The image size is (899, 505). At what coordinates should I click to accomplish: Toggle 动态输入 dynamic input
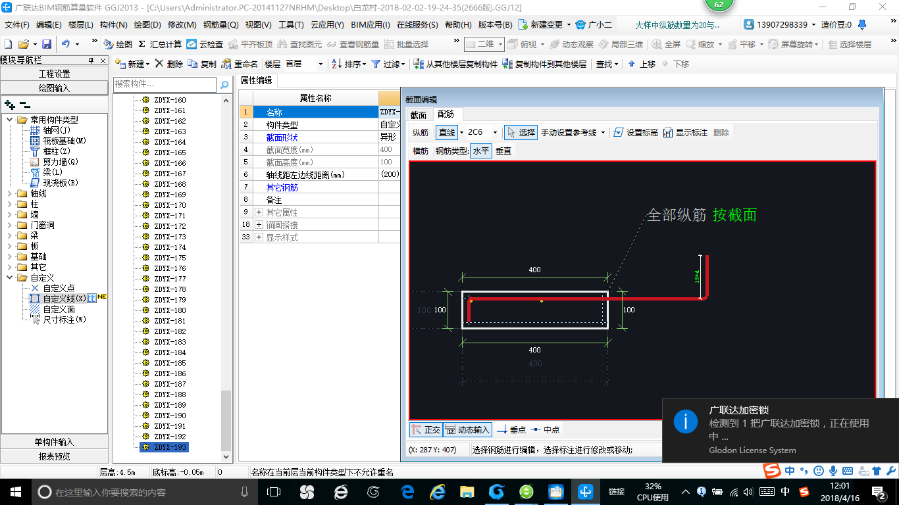468,430
